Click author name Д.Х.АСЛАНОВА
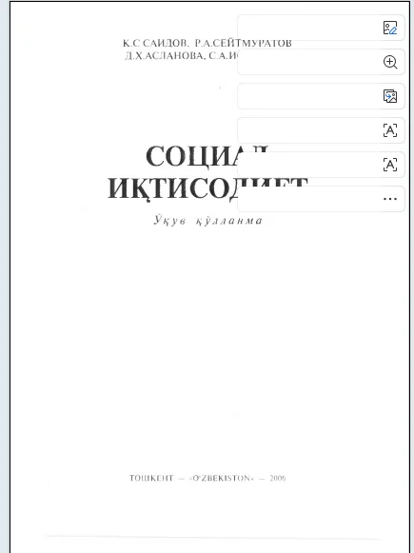The height and width of the screenshot is (553, 414). tap(165, 56)
